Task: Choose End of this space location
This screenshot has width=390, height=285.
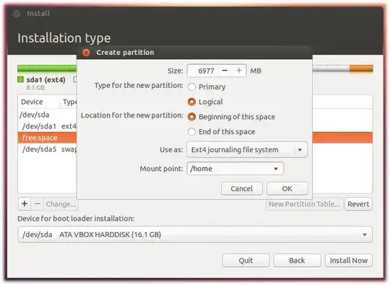Action: (x=191, y=132)
